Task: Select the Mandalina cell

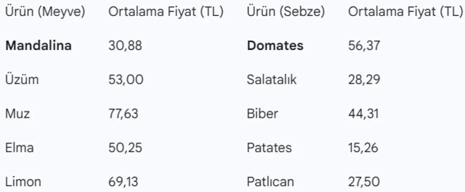Action: click(x=39, y=46)
